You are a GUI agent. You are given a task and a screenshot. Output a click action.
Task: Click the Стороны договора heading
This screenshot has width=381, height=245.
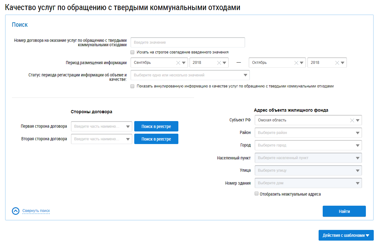pyautogui.click(x=92, y=112)
